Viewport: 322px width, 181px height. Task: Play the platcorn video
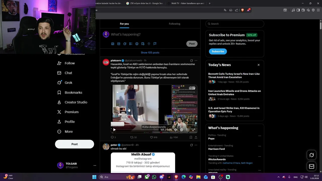[114, 130]
